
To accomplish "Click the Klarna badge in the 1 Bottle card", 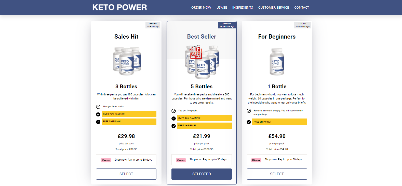I will pos(256,160).
